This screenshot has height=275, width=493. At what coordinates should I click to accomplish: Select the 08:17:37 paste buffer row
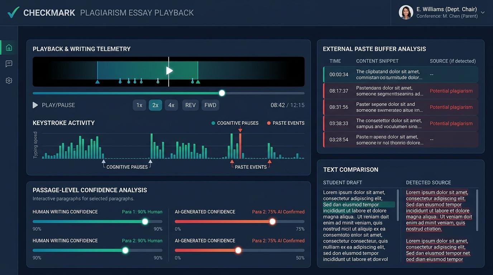pos(401,91)
